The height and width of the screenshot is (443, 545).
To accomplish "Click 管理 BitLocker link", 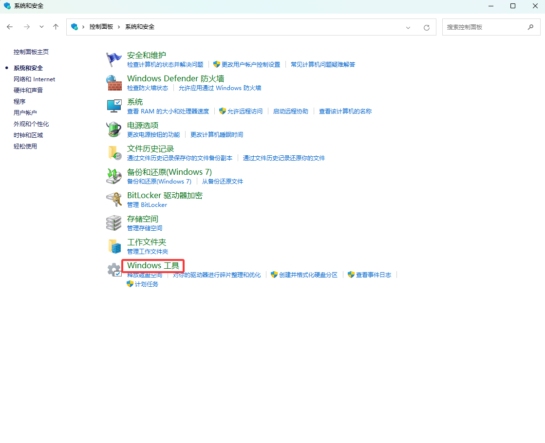I will point(147,205).
